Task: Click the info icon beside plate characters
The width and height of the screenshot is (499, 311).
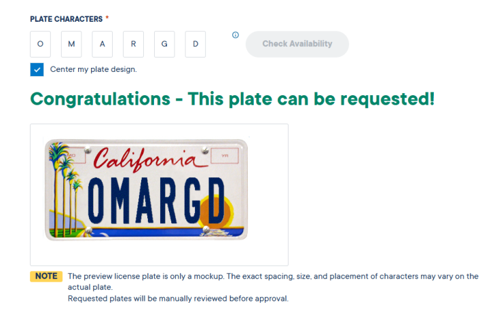Action: pyautogui.click(x=236, y=35)
